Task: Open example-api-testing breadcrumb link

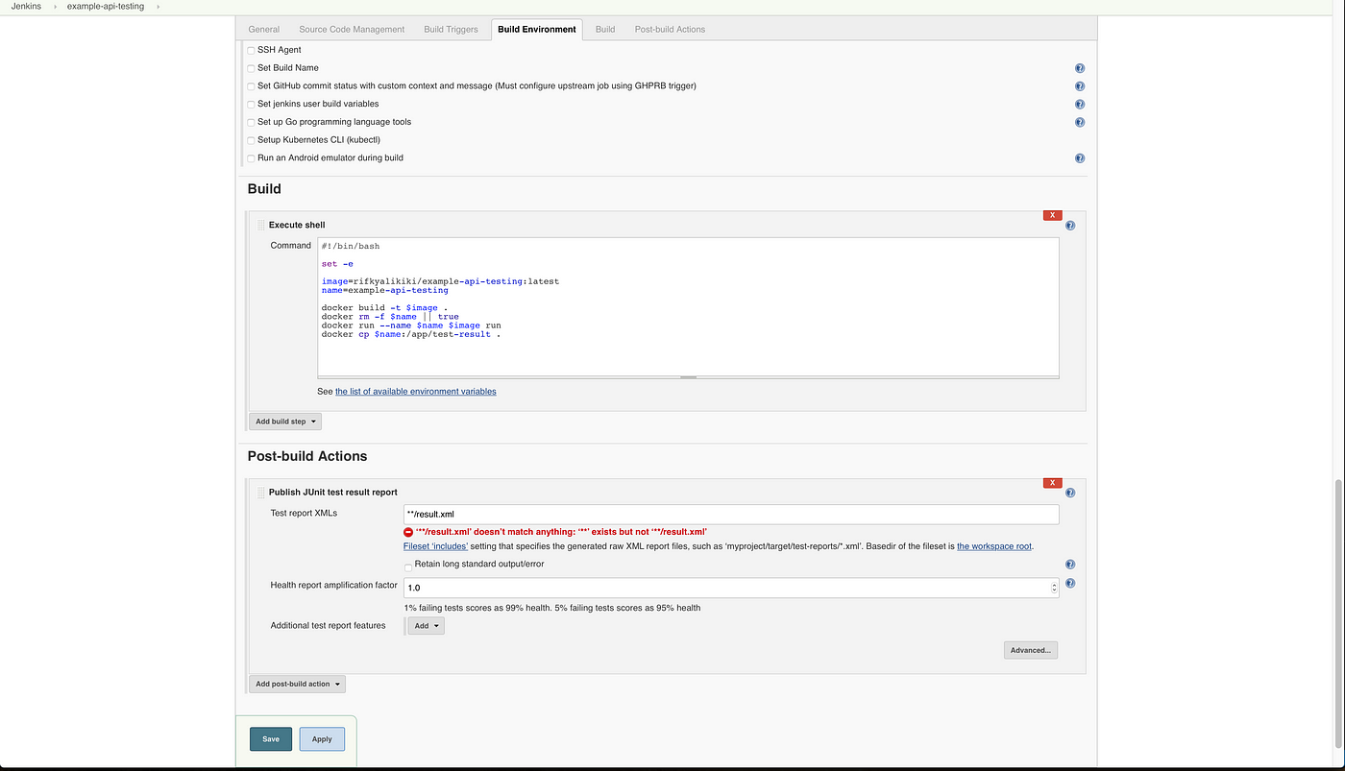Action: pyautogui.click(x=106, y=7)
